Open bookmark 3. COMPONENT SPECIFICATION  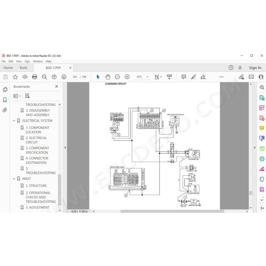[x=37, y=150]
